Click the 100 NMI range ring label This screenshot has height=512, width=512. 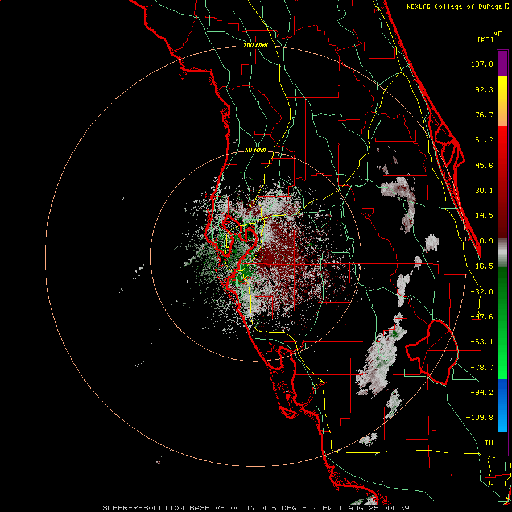pos(255,45)
